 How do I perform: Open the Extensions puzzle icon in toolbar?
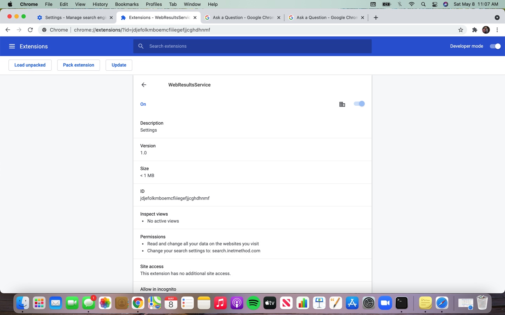pyautogui.click(x=474, y=30)
